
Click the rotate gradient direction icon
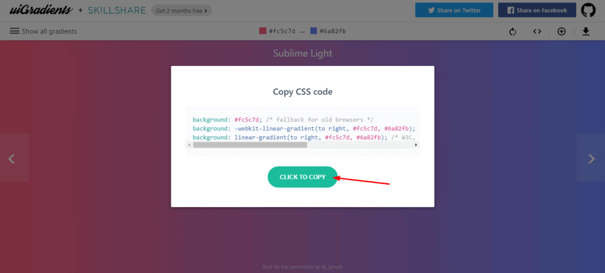[513, 31]
